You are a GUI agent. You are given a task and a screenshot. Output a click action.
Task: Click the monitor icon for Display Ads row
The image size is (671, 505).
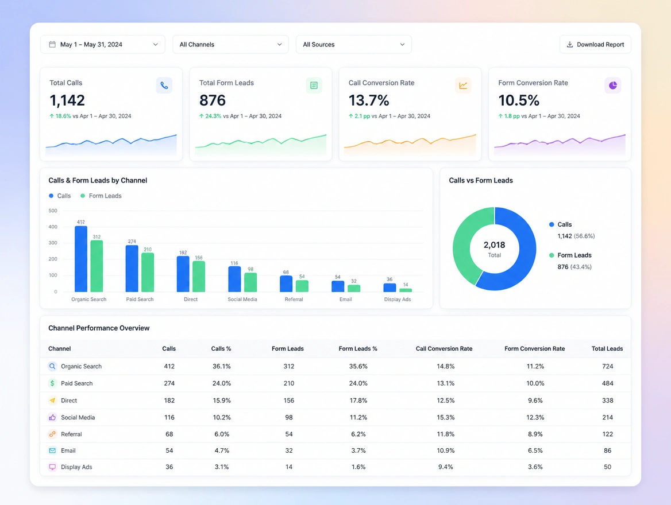pyautogui.click(x=52, y=467)
